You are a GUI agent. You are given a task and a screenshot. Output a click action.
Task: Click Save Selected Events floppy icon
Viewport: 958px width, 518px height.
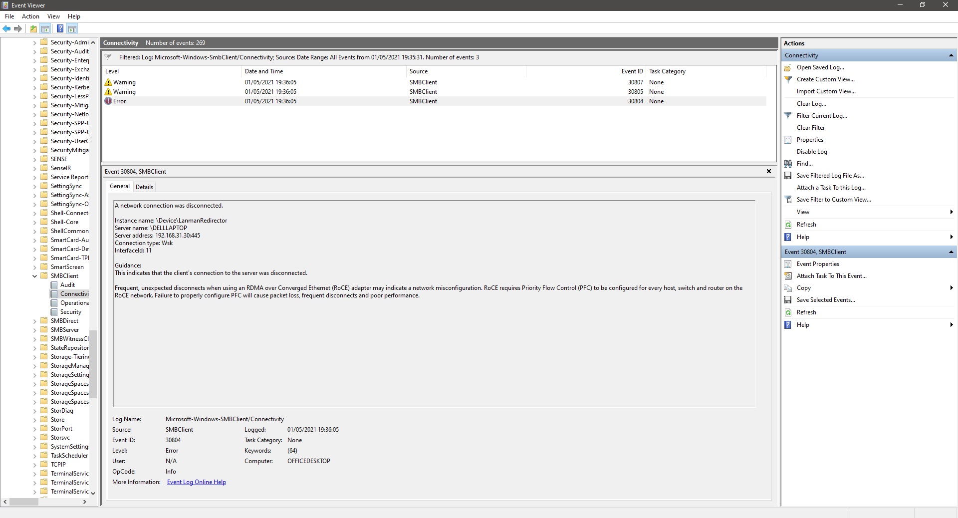[x=788, y=300]
